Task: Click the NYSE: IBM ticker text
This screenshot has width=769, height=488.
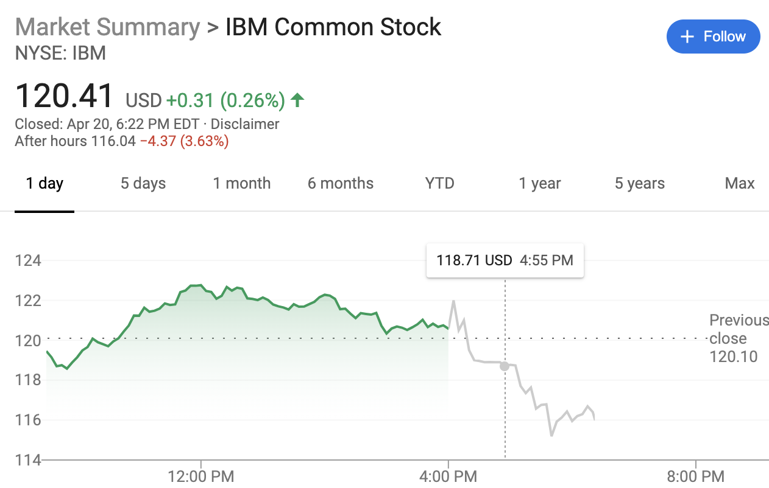Action: click(60, 53)
